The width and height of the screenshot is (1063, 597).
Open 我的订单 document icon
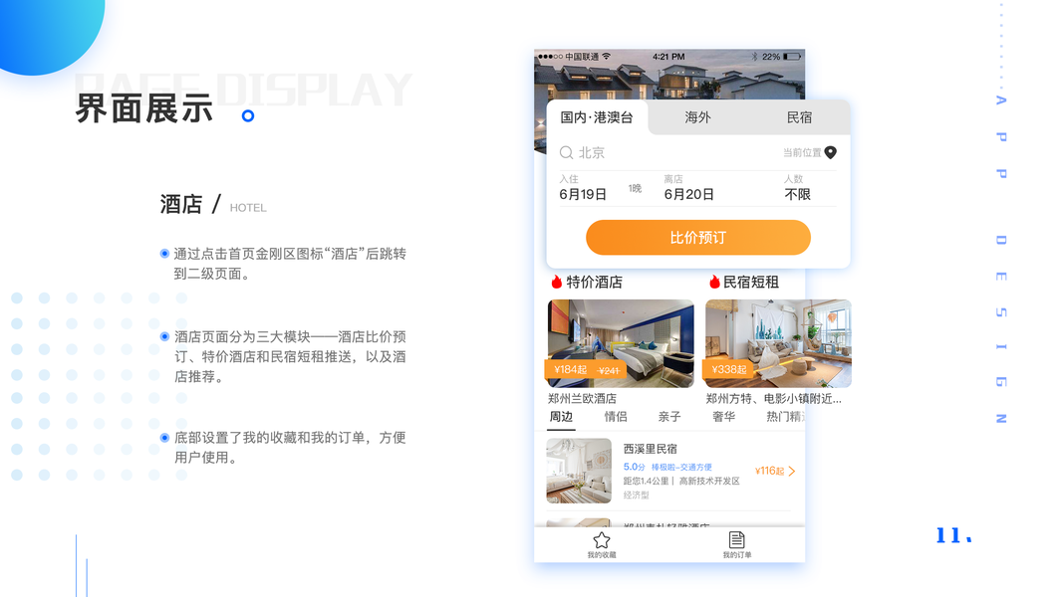pyautogui.click(x=737, y=540)
